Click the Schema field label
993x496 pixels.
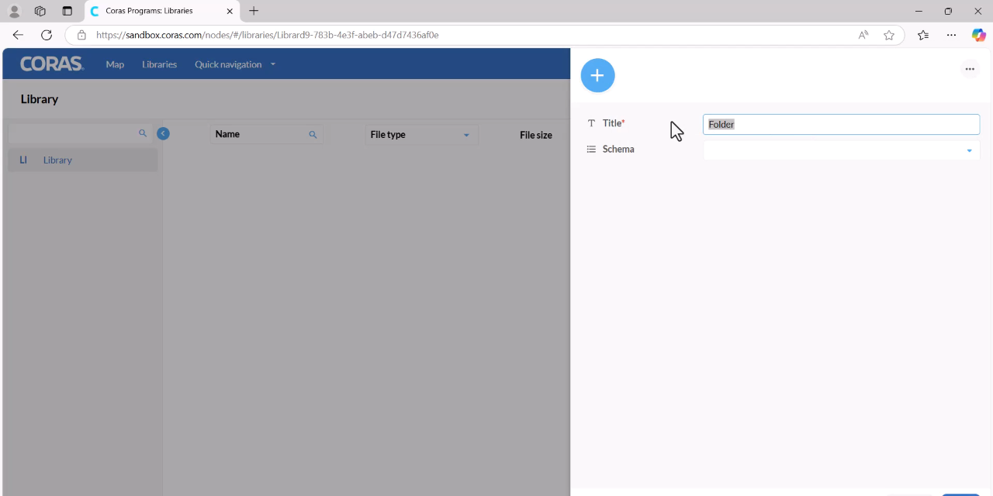(618, 149)
